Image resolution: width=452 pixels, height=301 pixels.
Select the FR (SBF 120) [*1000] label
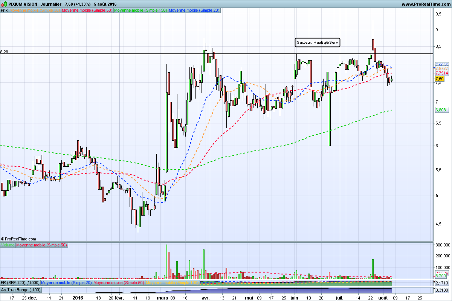pyautogui.click(x=20, y=283)
